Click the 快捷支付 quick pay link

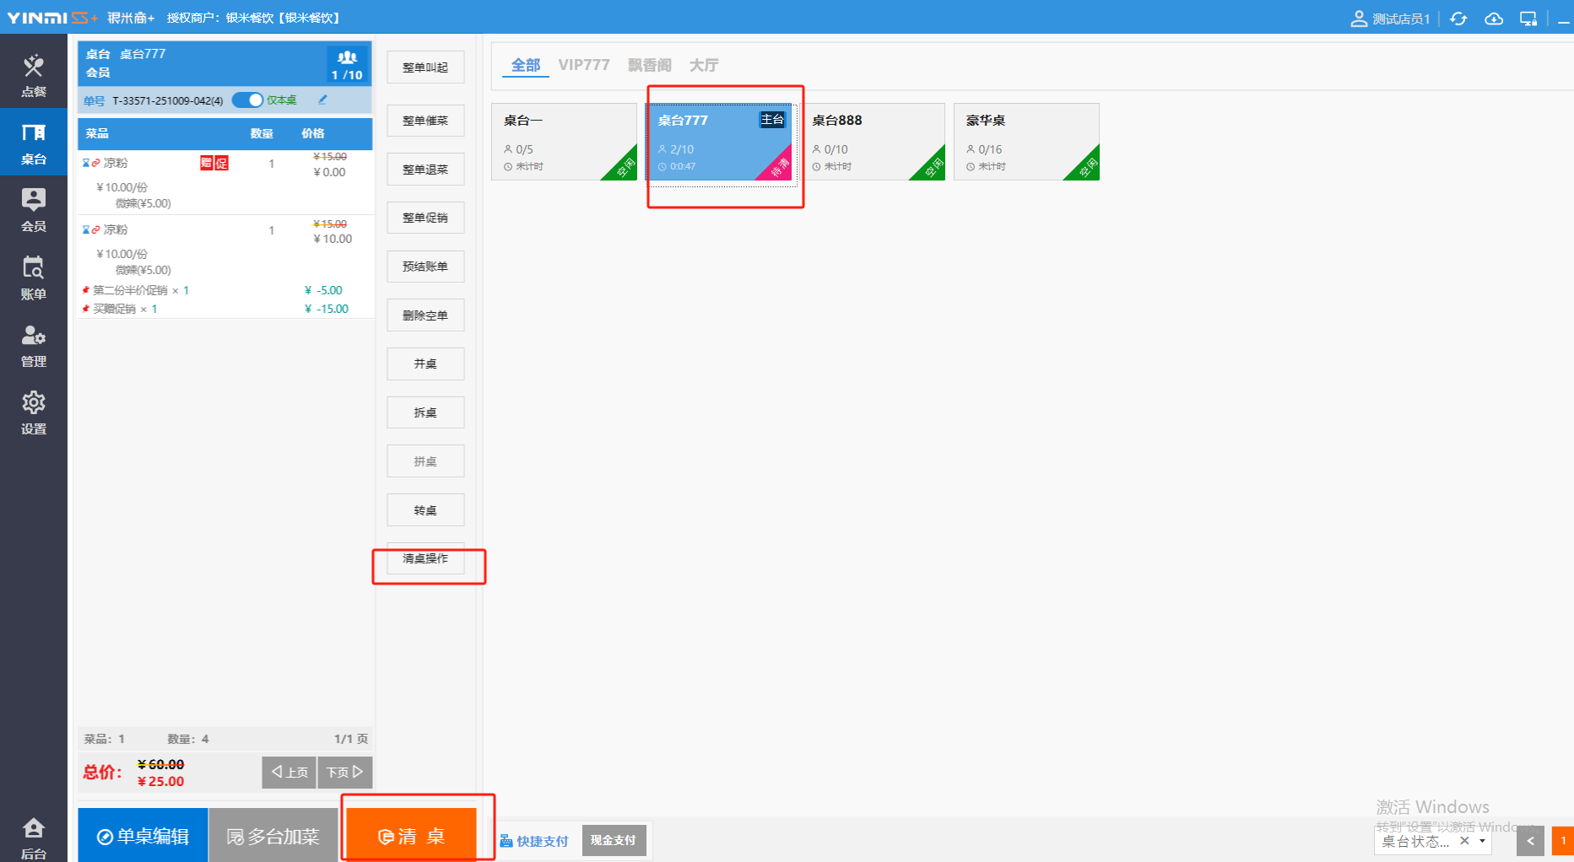(x=534, y=841)
